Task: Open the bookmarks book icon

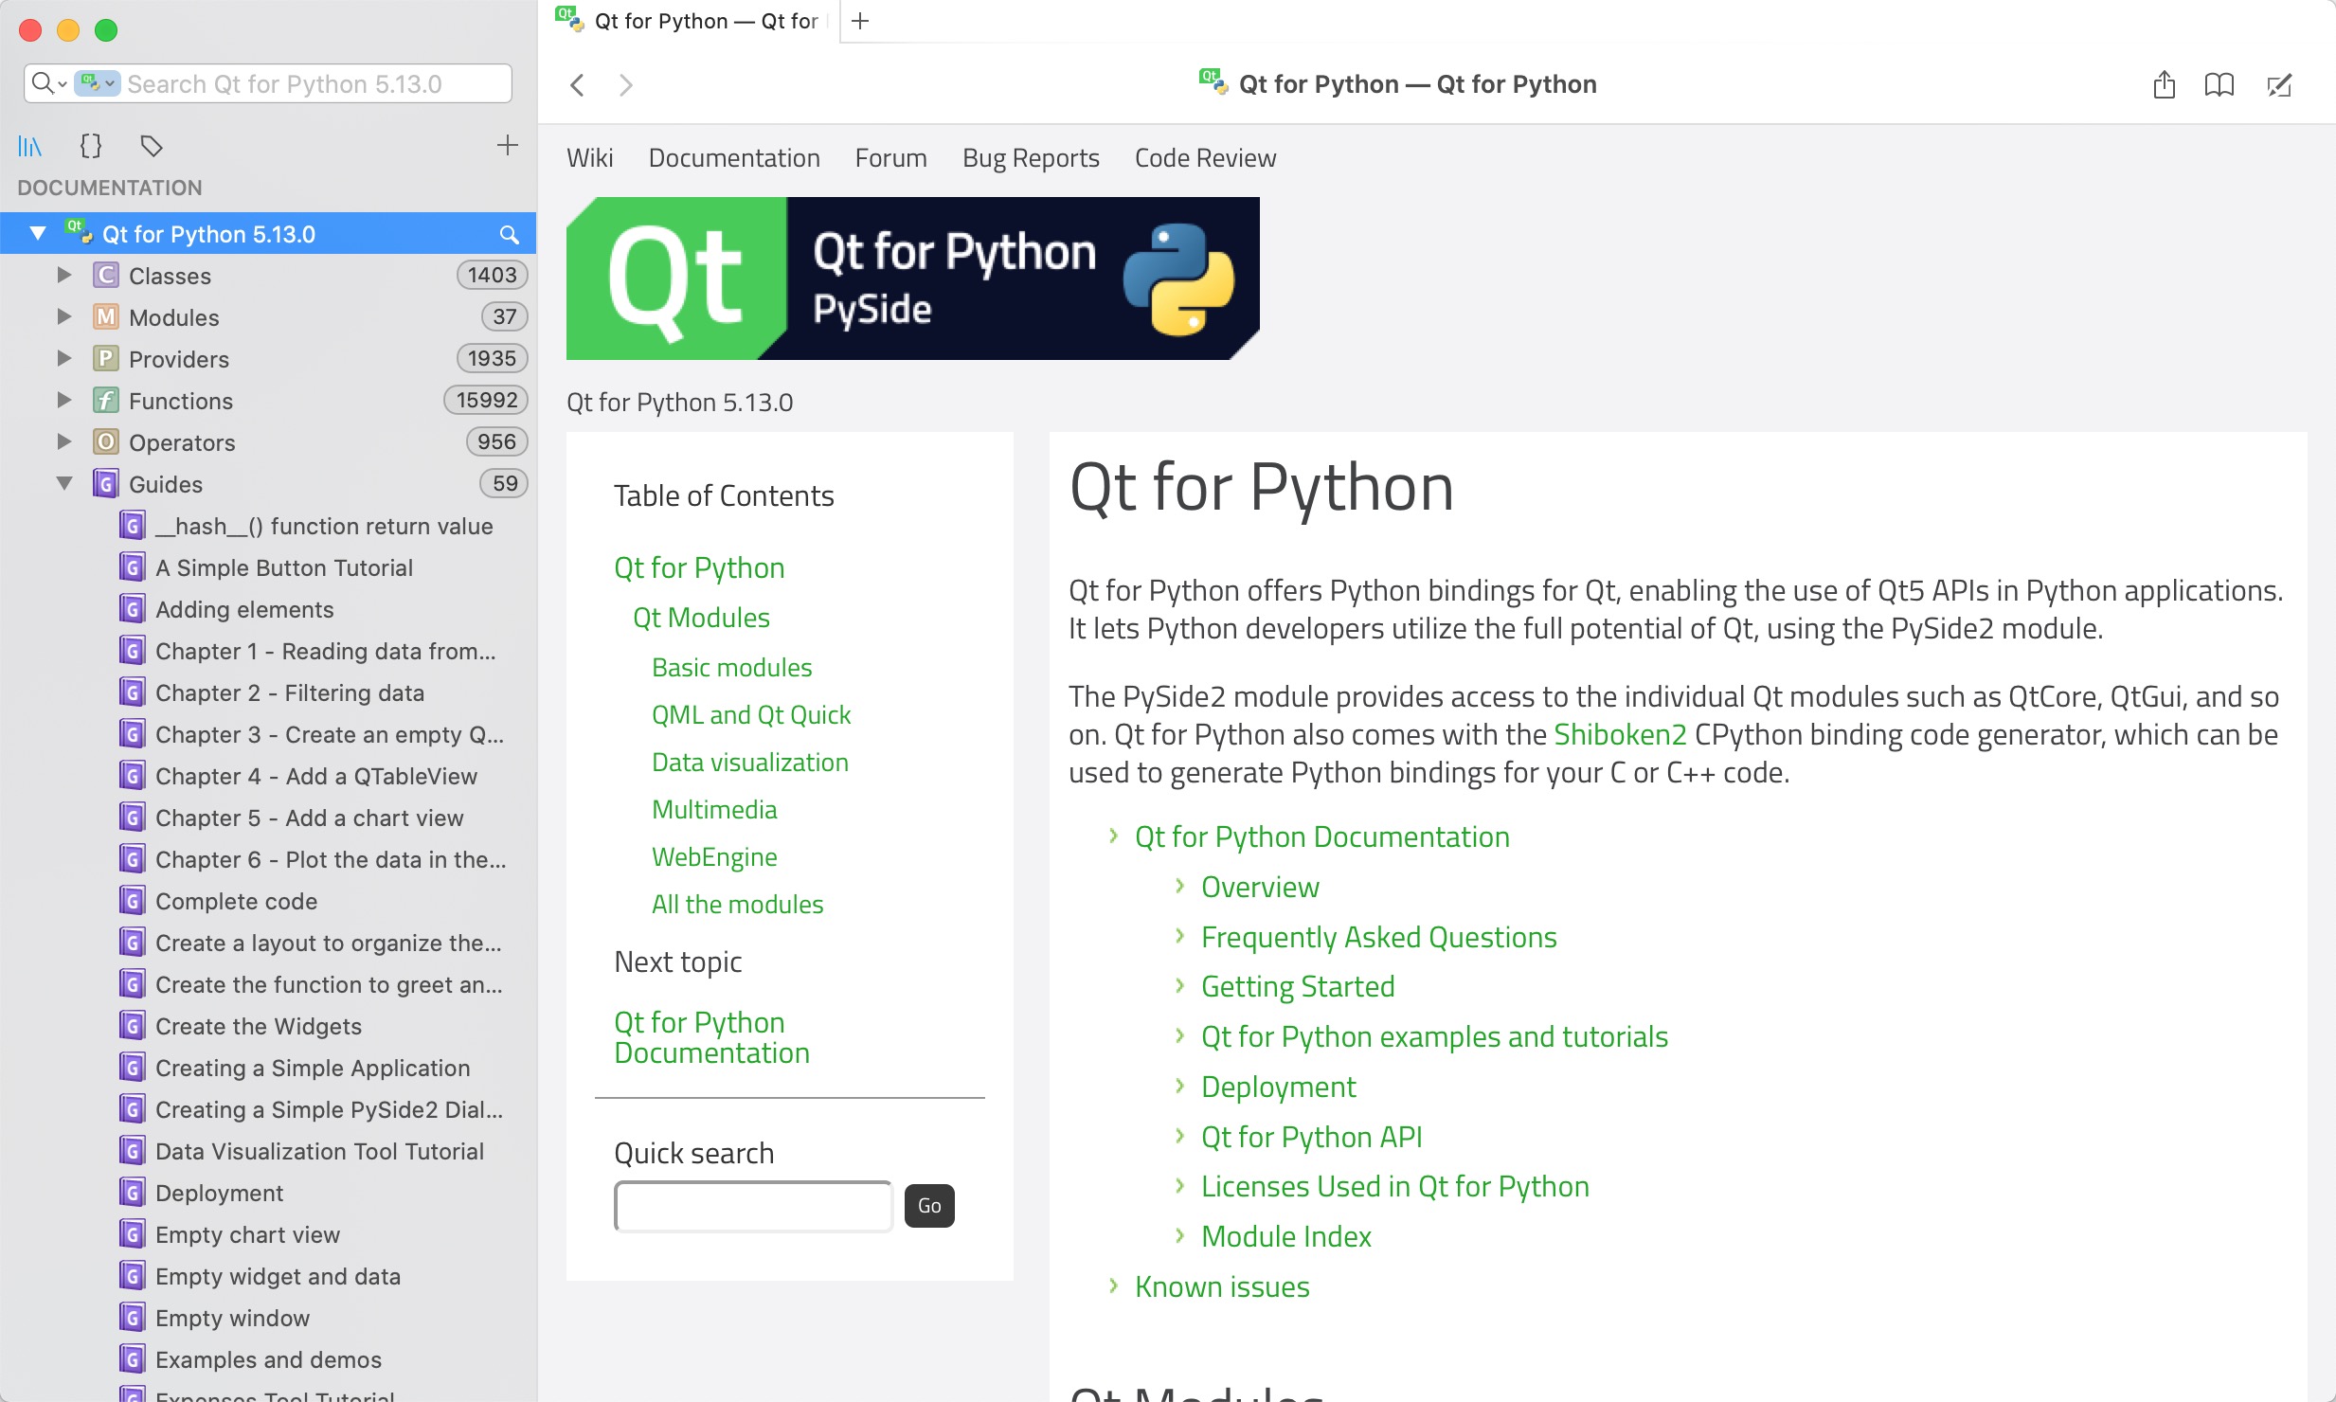Action: (x=2219, y=85)
